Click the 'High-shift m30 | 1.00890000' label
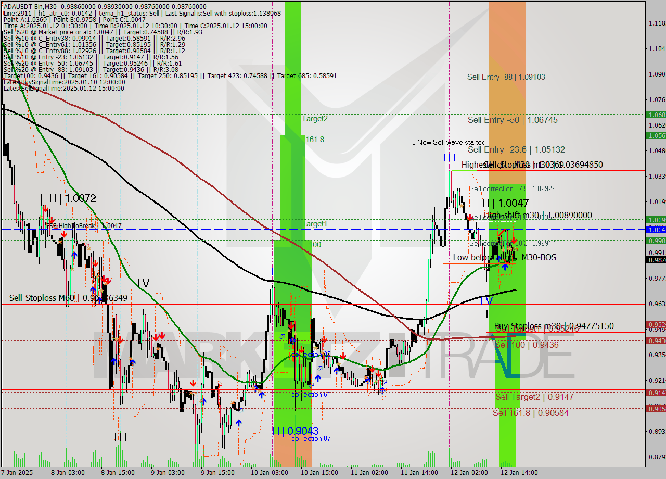The image size is (666, 479). (x=537, y=215)
